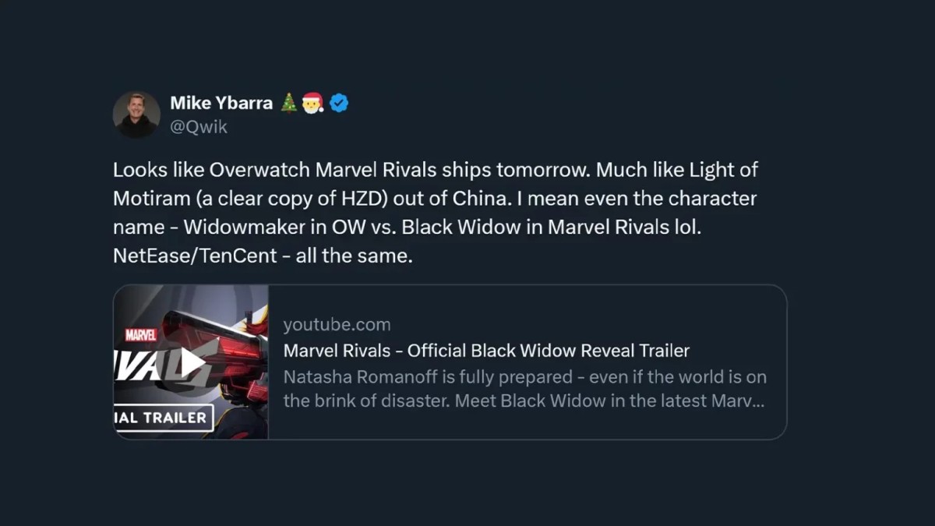Open the Official Black Widow Reveal Trailer title
The width and height of the screenshot is (935, 526).
pos(486,351)
